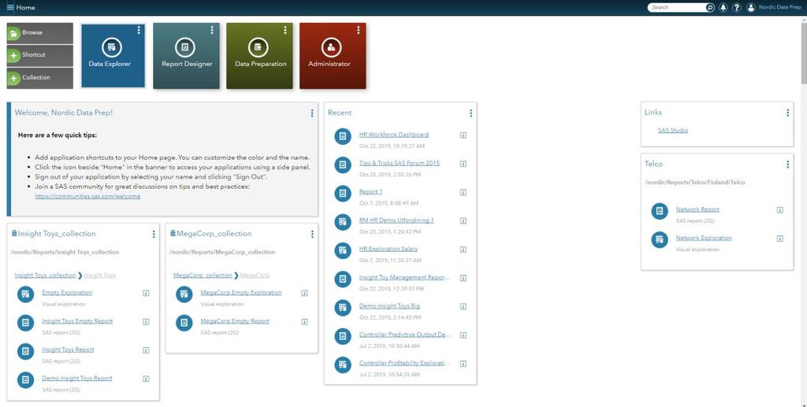This screenshot has width=807, height=407.
Task: Click MegaCorp_collection breadcrumb link
Action: [203, 276]
